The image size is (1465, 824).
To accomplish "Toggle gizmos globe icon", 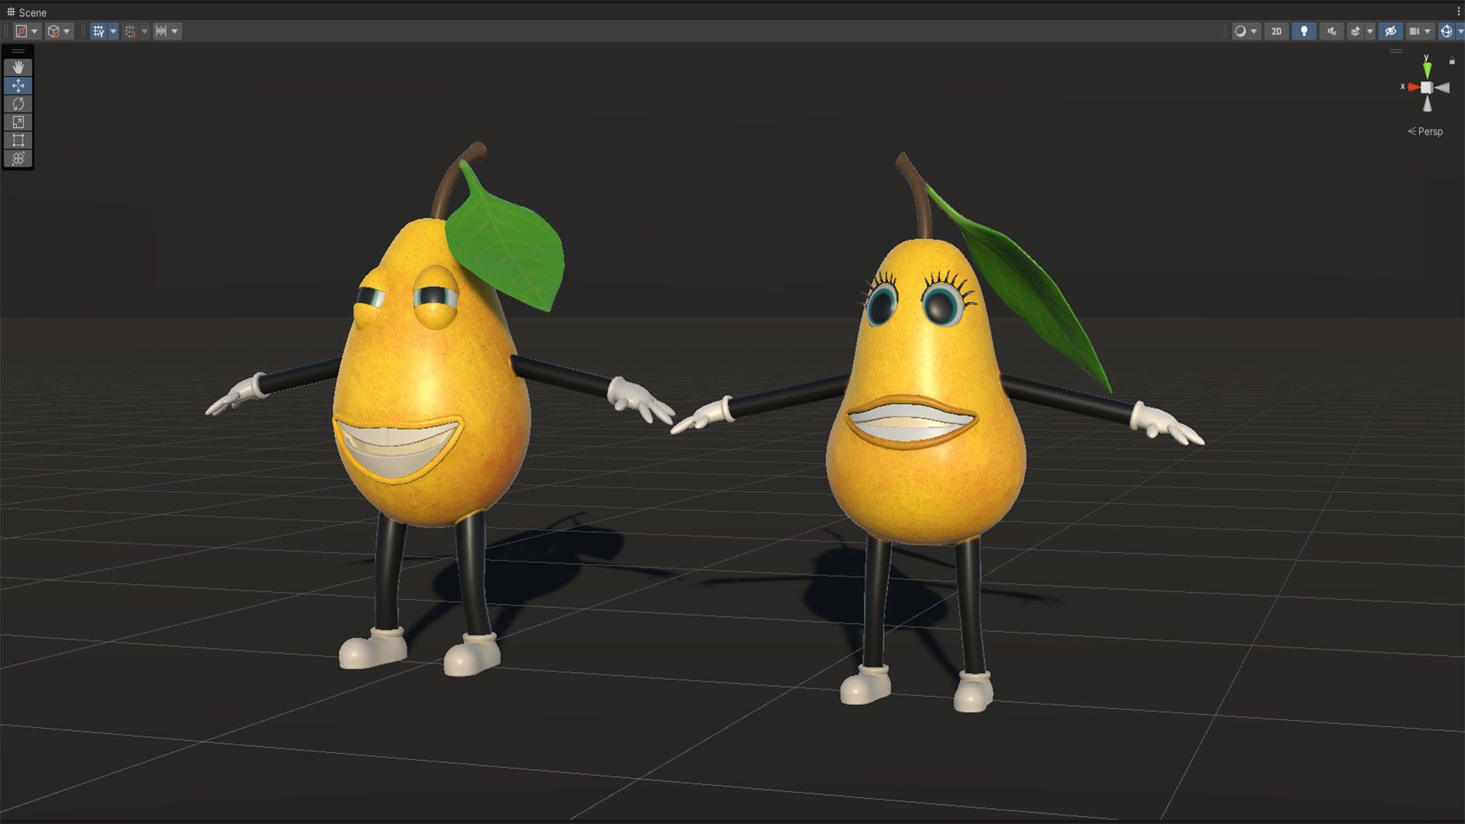I will [1446, 31].
